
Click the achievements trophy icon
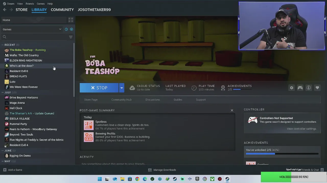coord(223,88)
